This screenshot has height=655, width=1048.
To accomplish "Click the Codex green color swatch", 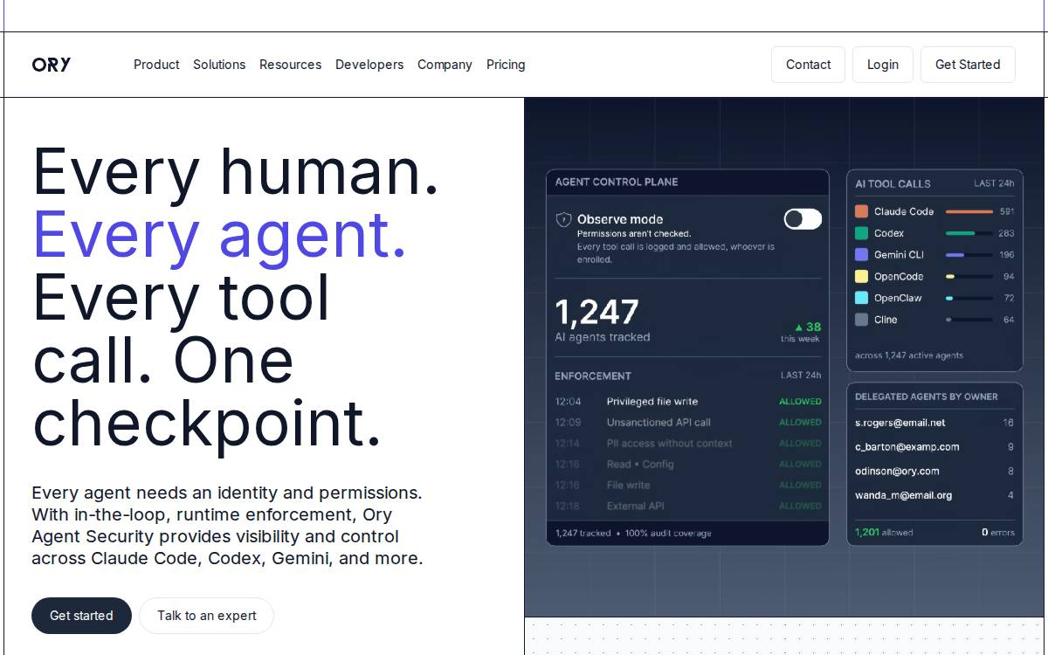I will [861, 233].
